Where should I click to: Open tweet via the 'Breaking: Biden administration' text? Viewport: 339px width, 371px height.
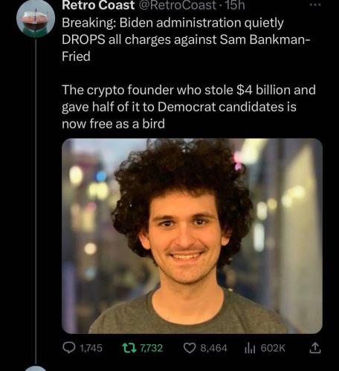172,23
